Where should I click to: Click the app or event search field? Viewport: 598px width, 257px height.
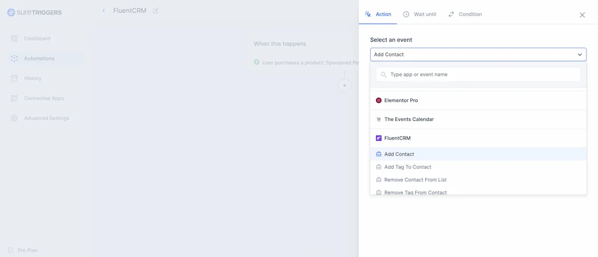click(478, 74)
